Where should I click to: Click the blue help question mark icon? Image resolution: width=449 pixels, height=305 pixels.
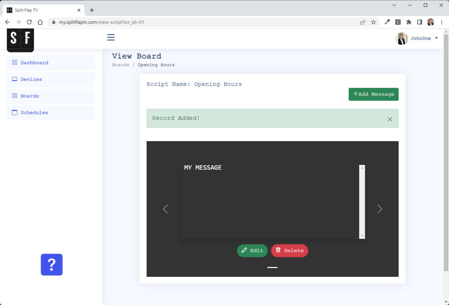52,264
